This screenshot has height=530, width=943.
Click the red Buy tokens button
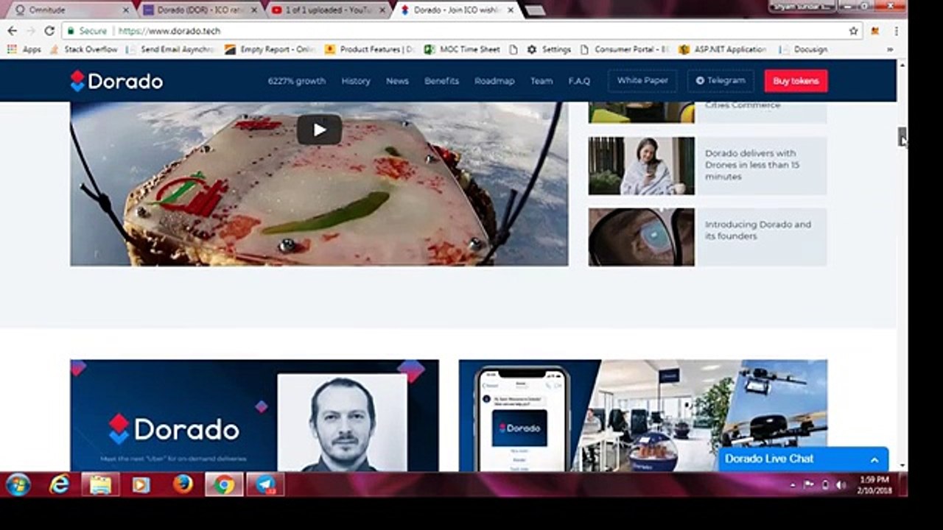(x=796, y=81)
